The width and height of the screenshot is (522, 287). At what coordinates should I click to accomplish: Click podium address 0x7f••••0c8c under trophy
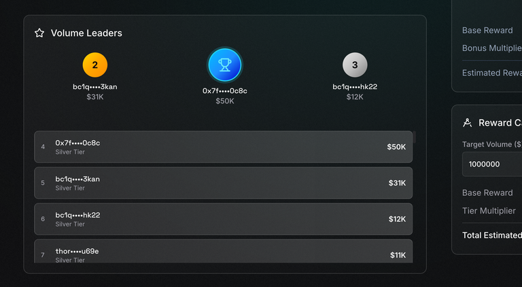tap(225, 91)
